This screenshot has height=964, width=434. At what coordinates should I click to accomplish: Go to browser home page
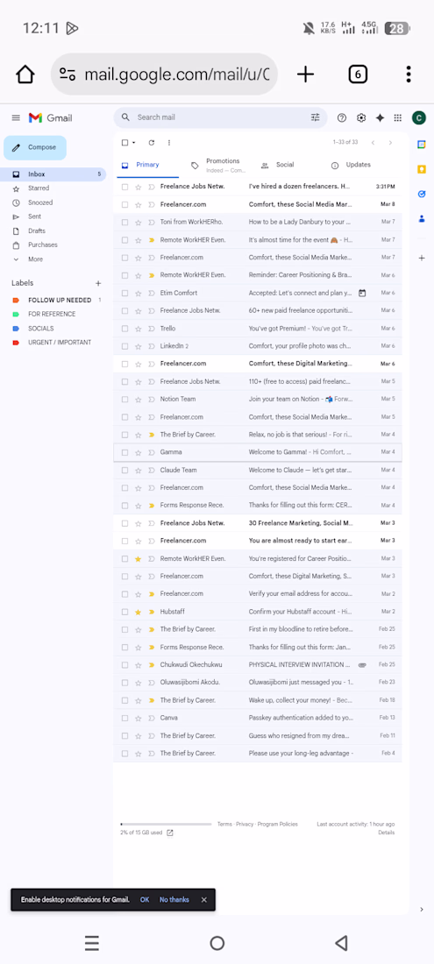pyautogui.click(x=25, y=74)
